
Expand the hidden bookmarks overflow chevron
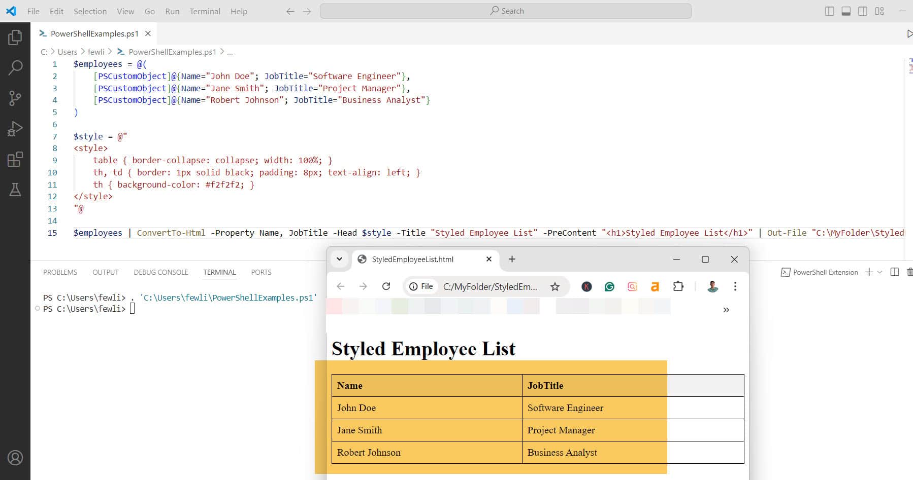[726, 310]
